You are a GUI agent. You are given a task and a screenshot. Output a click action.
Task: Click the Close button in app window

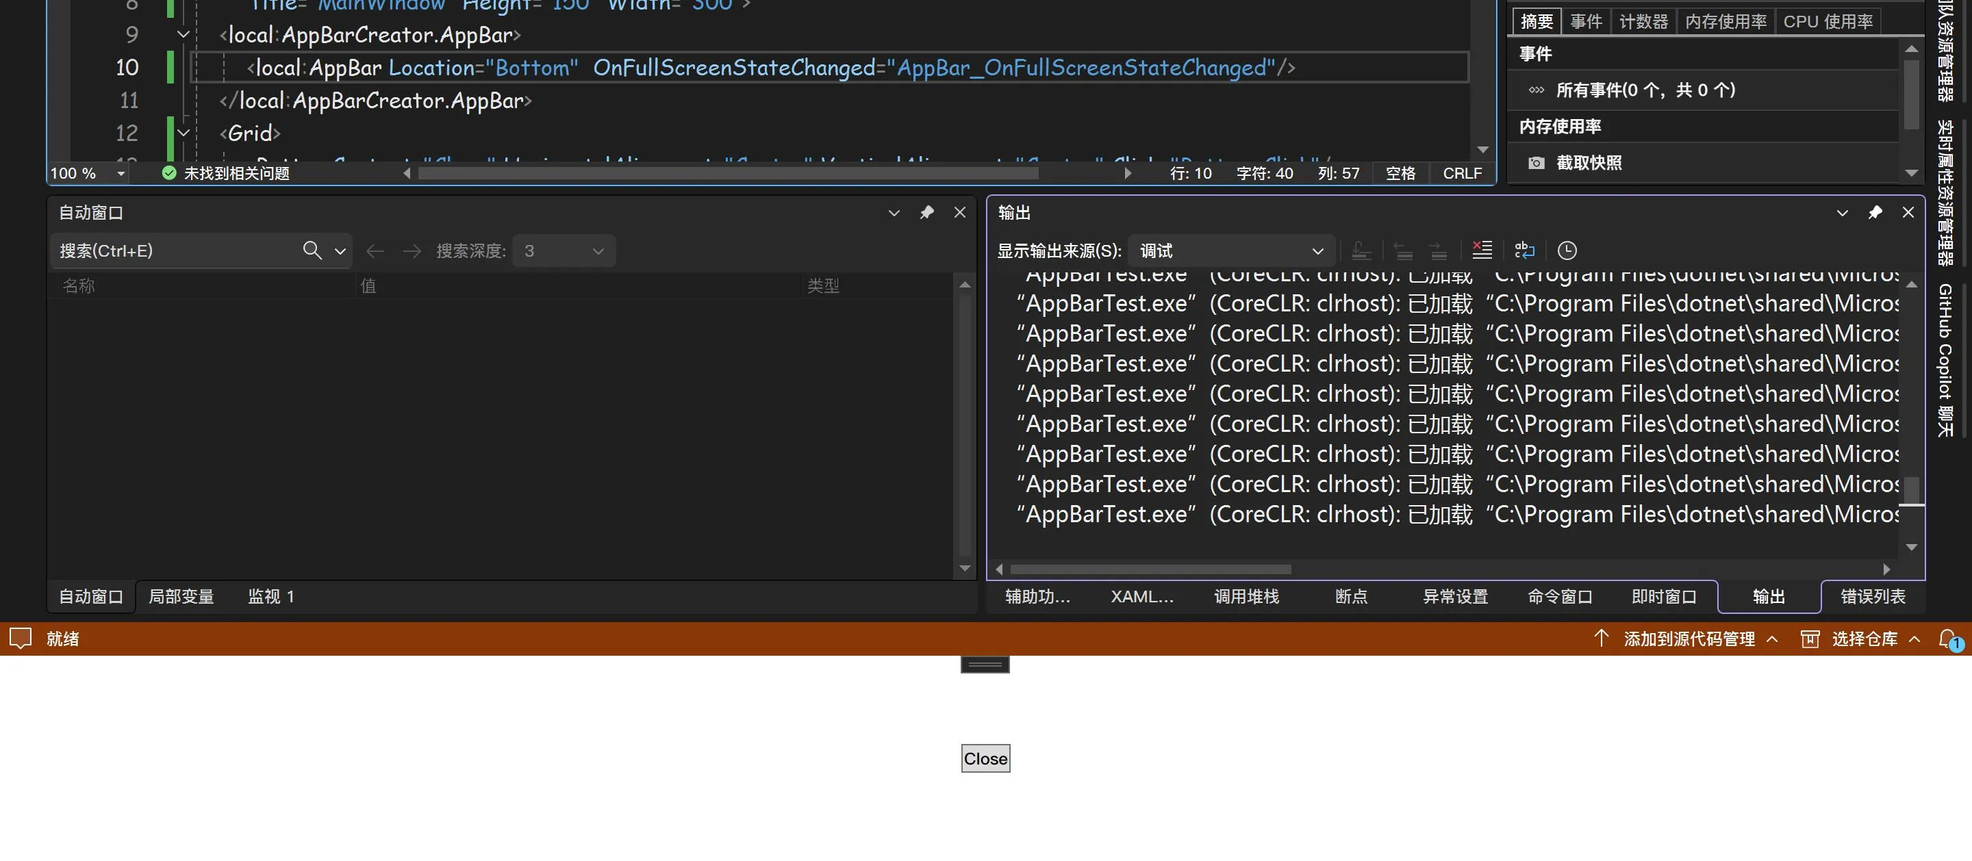(x=985, y=758)
